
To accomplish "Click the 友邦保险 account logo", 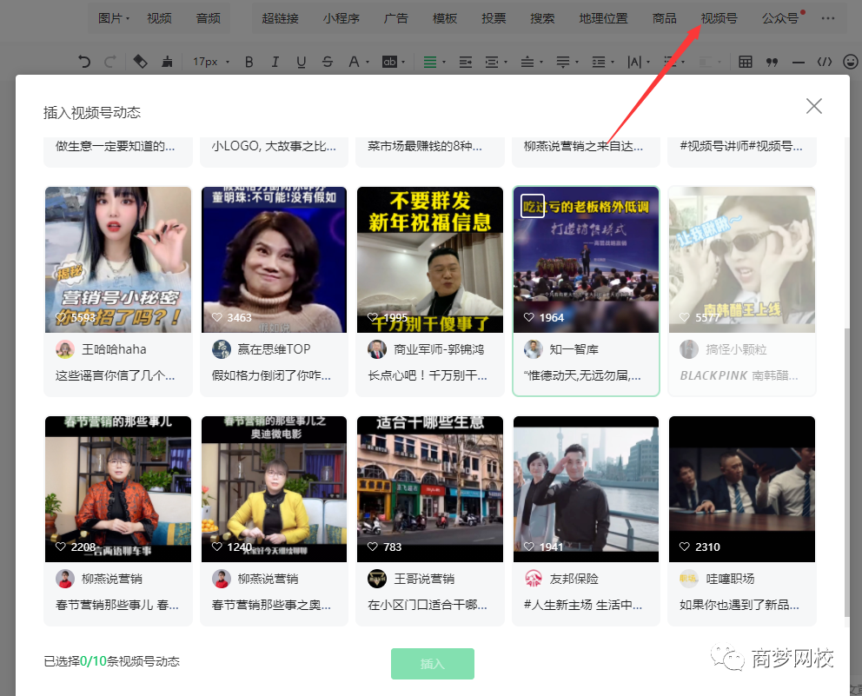I will coord(534,579).
